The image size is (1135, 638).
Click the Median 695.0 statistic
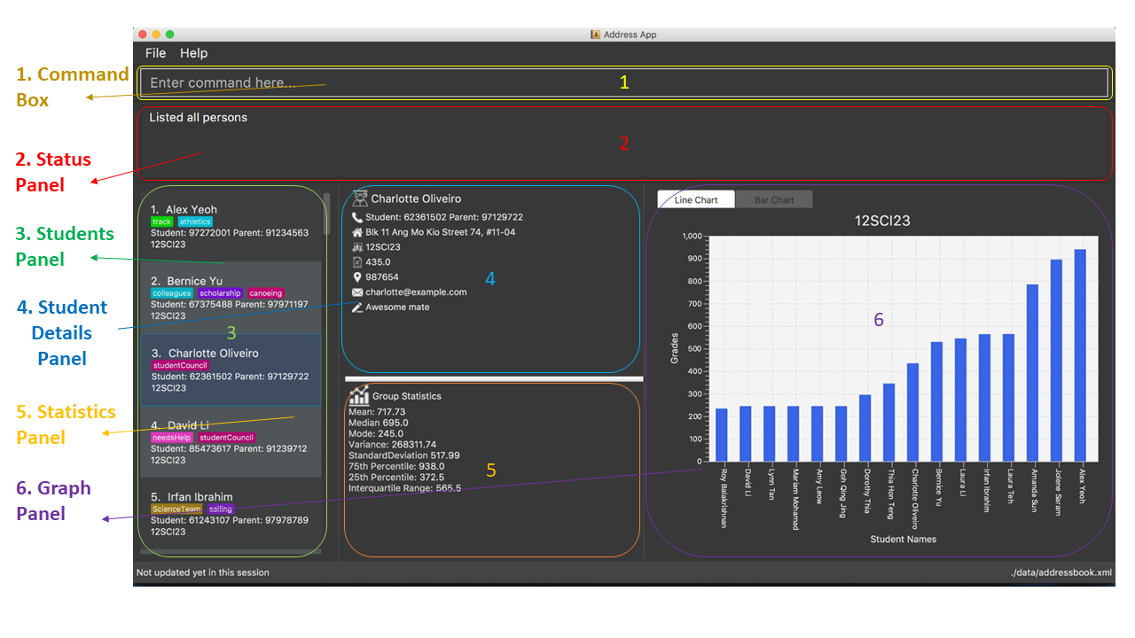pos(378,423)
